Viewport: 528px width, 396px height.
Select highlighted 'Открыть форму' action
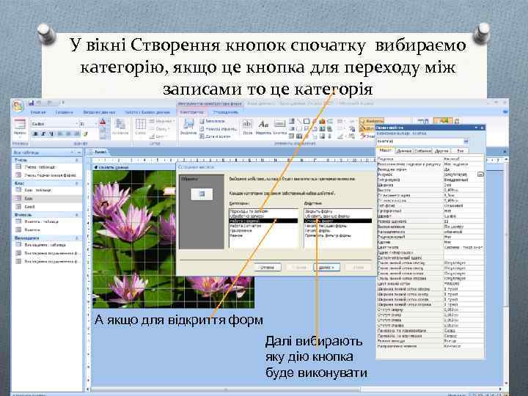click(338, 221)
